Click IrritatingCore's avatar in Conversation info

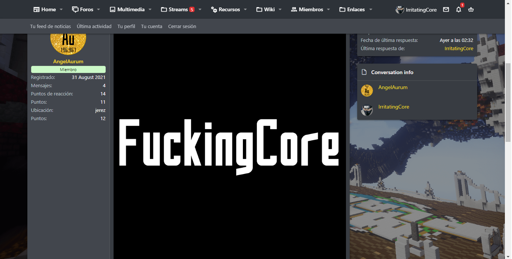click(367, 110)
